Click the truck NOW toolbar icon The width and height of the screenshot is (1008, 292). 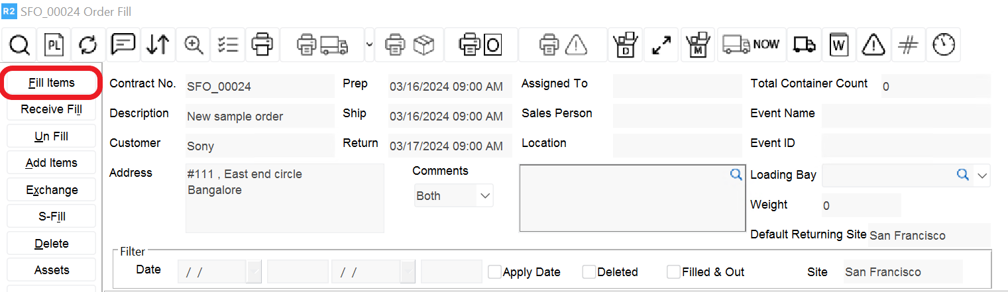(752, 44)
